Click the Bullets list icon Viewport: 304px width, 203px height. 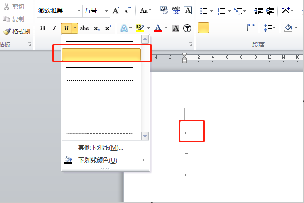[204, 11]
